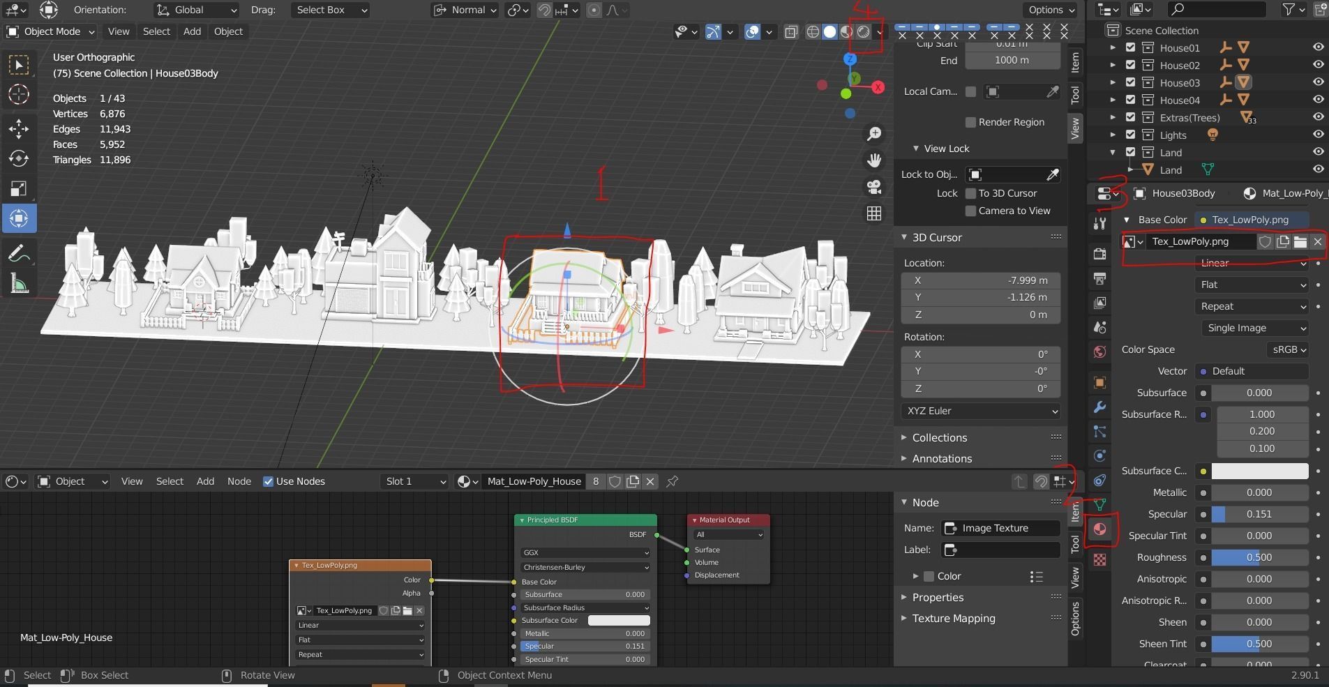Click the outliner search field
The width and height of the screenshot is (1329, 687).
(x=1217, y=9)
